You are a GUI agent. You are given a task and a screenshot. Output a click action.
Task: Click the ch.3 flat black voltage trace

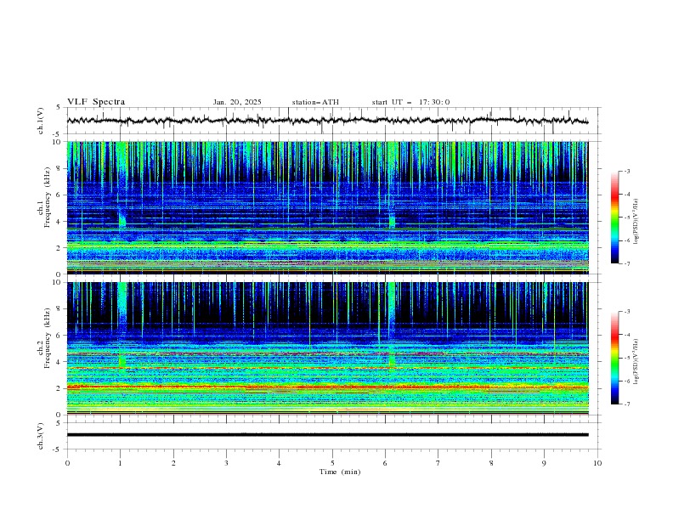pos(327,435)
